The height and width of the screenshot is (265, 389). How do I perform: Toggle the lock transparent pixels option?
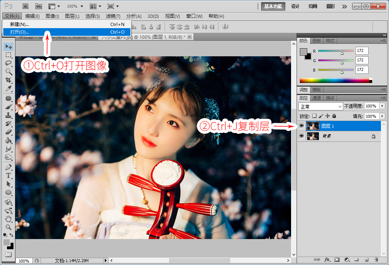[314, 116]
